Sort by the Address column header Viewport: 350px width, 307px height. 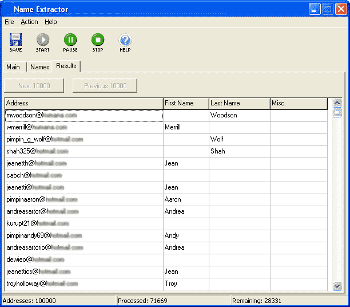[x=83, y=103]
